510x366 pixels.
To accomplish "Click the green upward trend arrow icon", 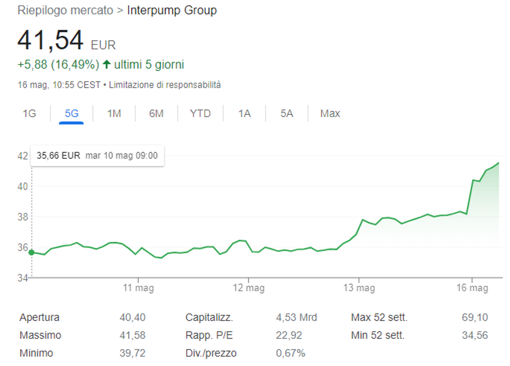I will coord(107,64).
